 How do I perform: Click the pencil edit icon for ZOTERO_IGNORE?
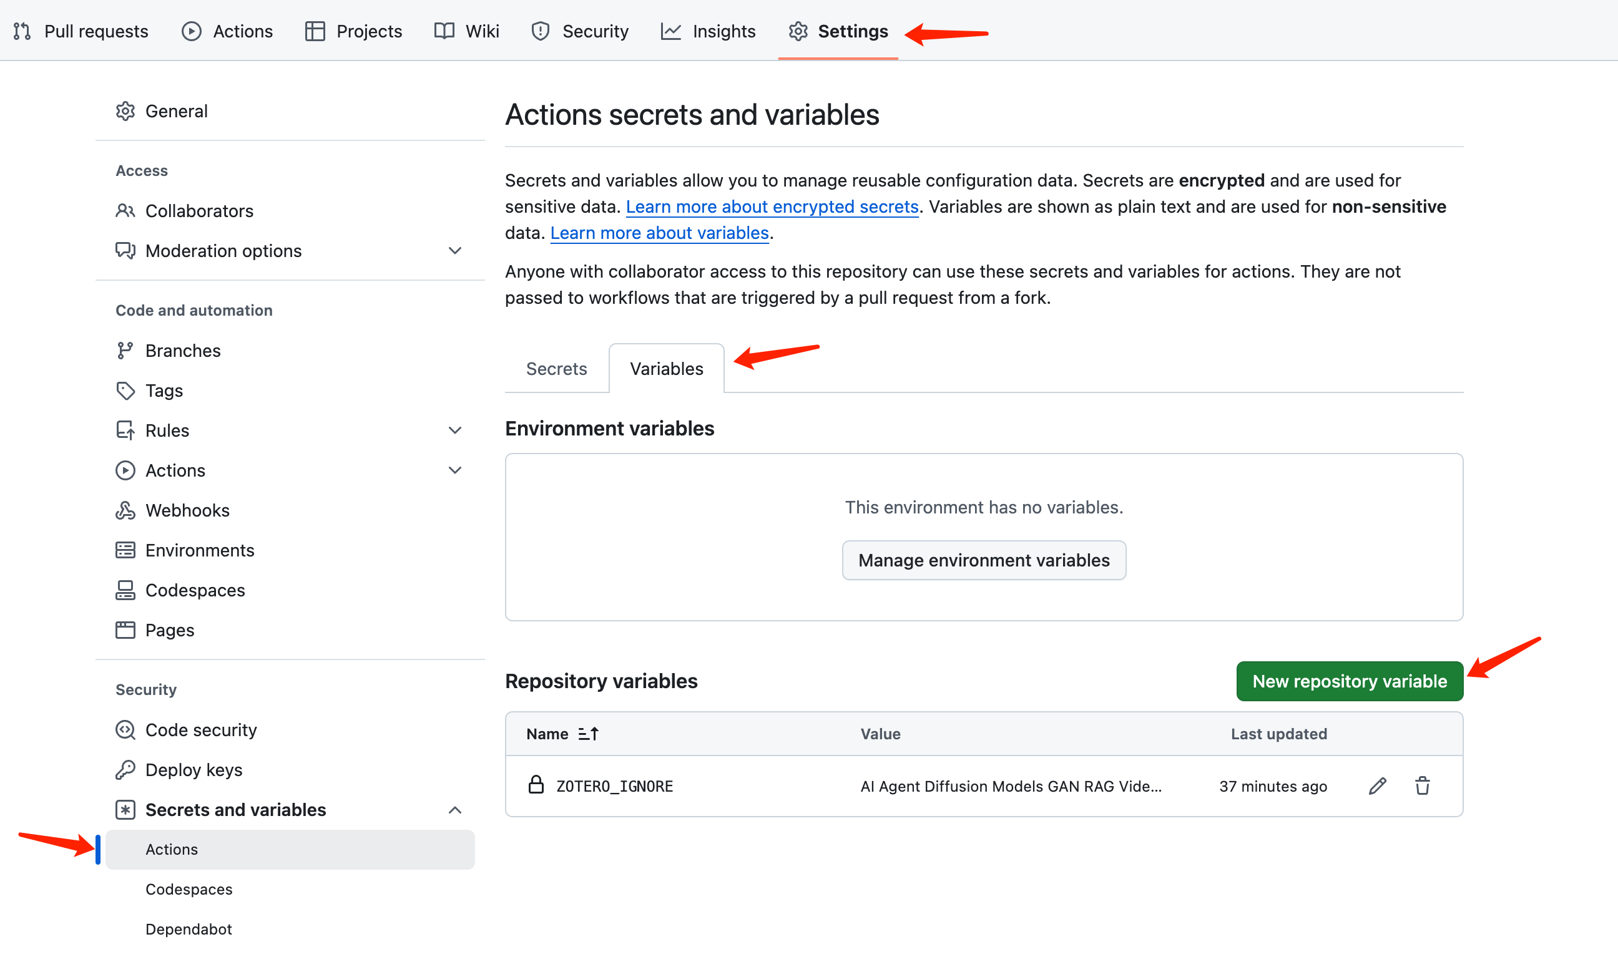click(x=1376, y=785)
